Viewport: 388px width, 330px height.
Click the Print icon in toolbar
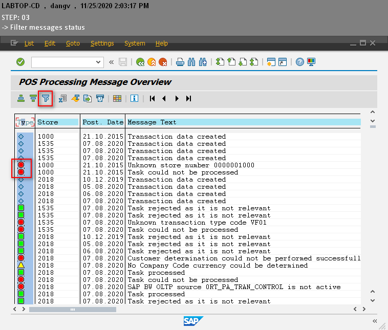click(x=180, y=62)
